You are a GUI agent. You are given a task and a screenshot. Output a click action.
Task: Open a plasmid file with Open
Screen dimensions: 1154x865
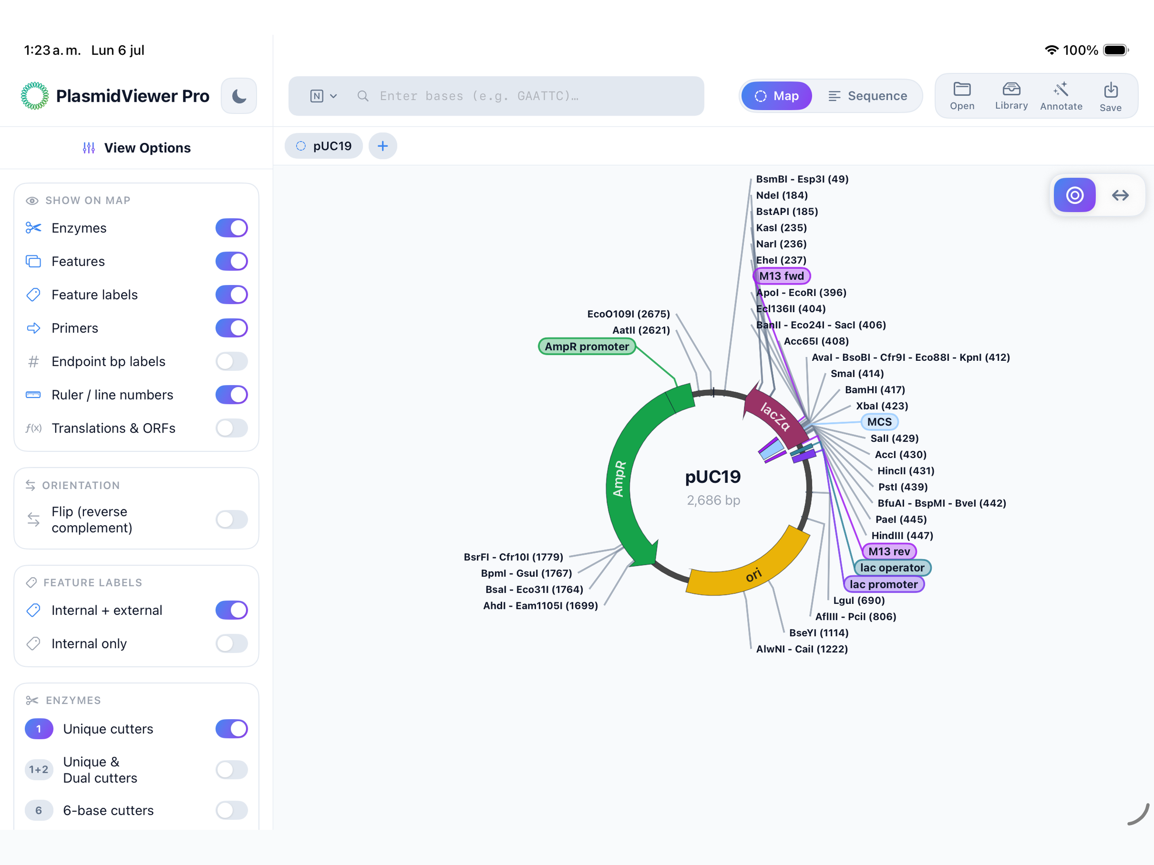962,96
